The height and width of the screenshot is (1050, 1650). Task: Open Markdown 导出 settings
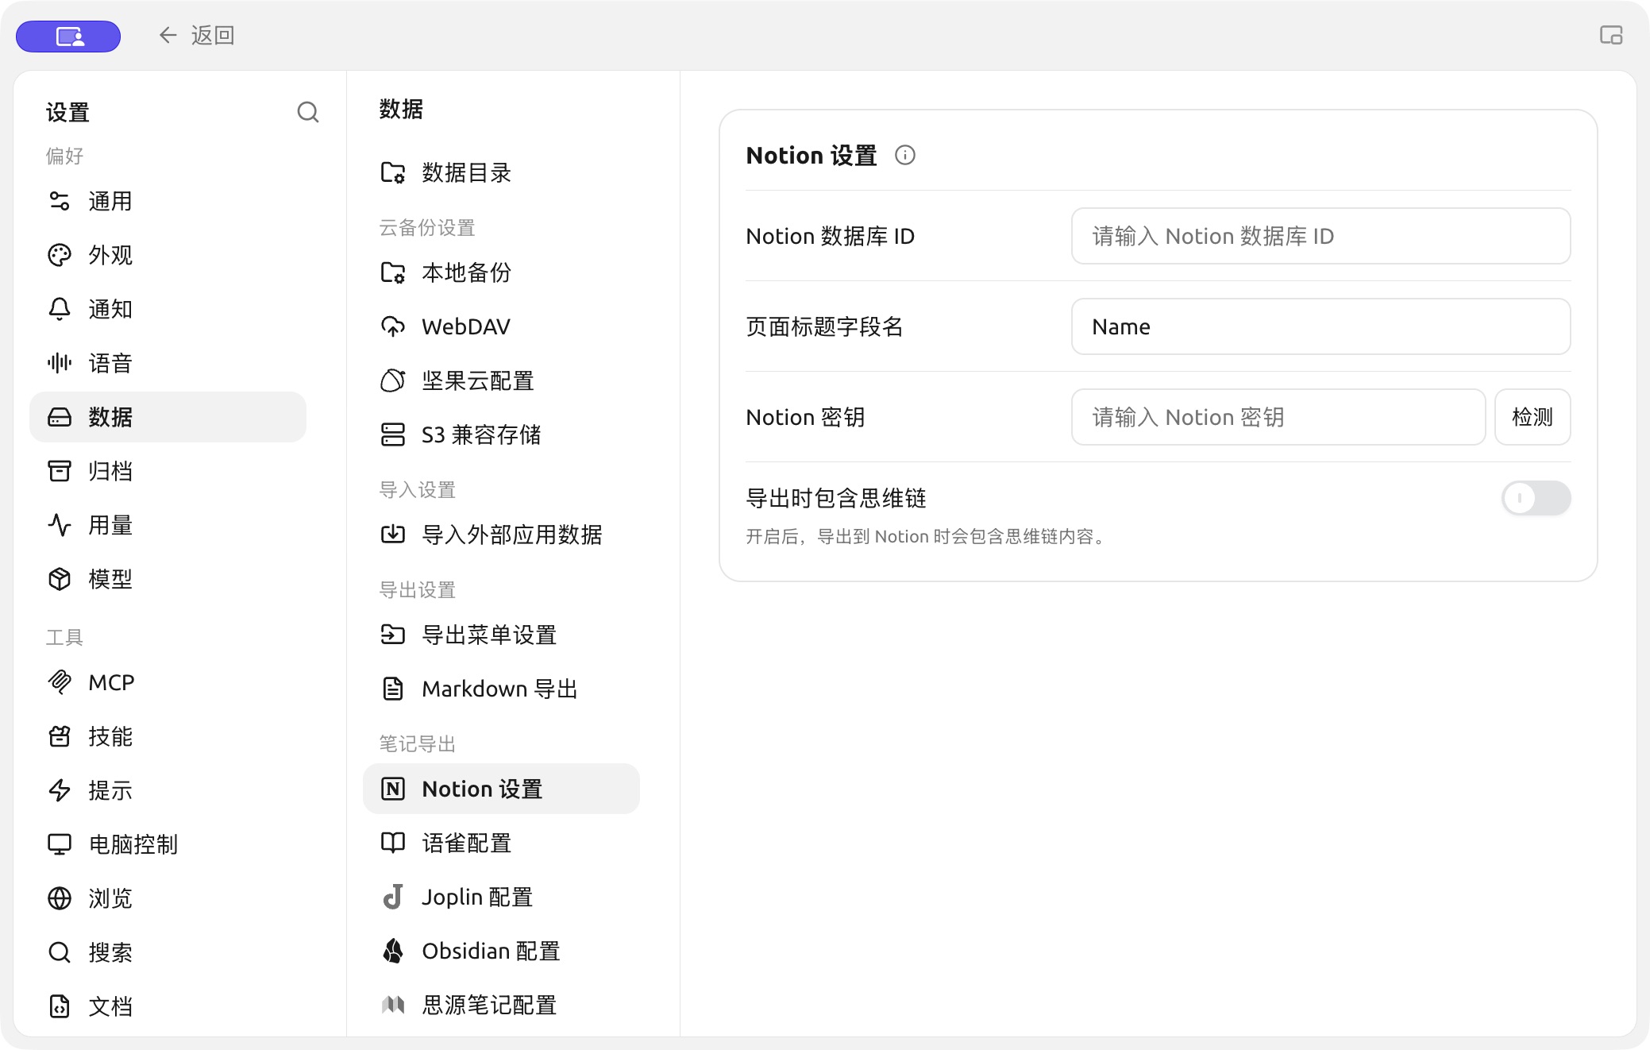[x=501, y=689]
